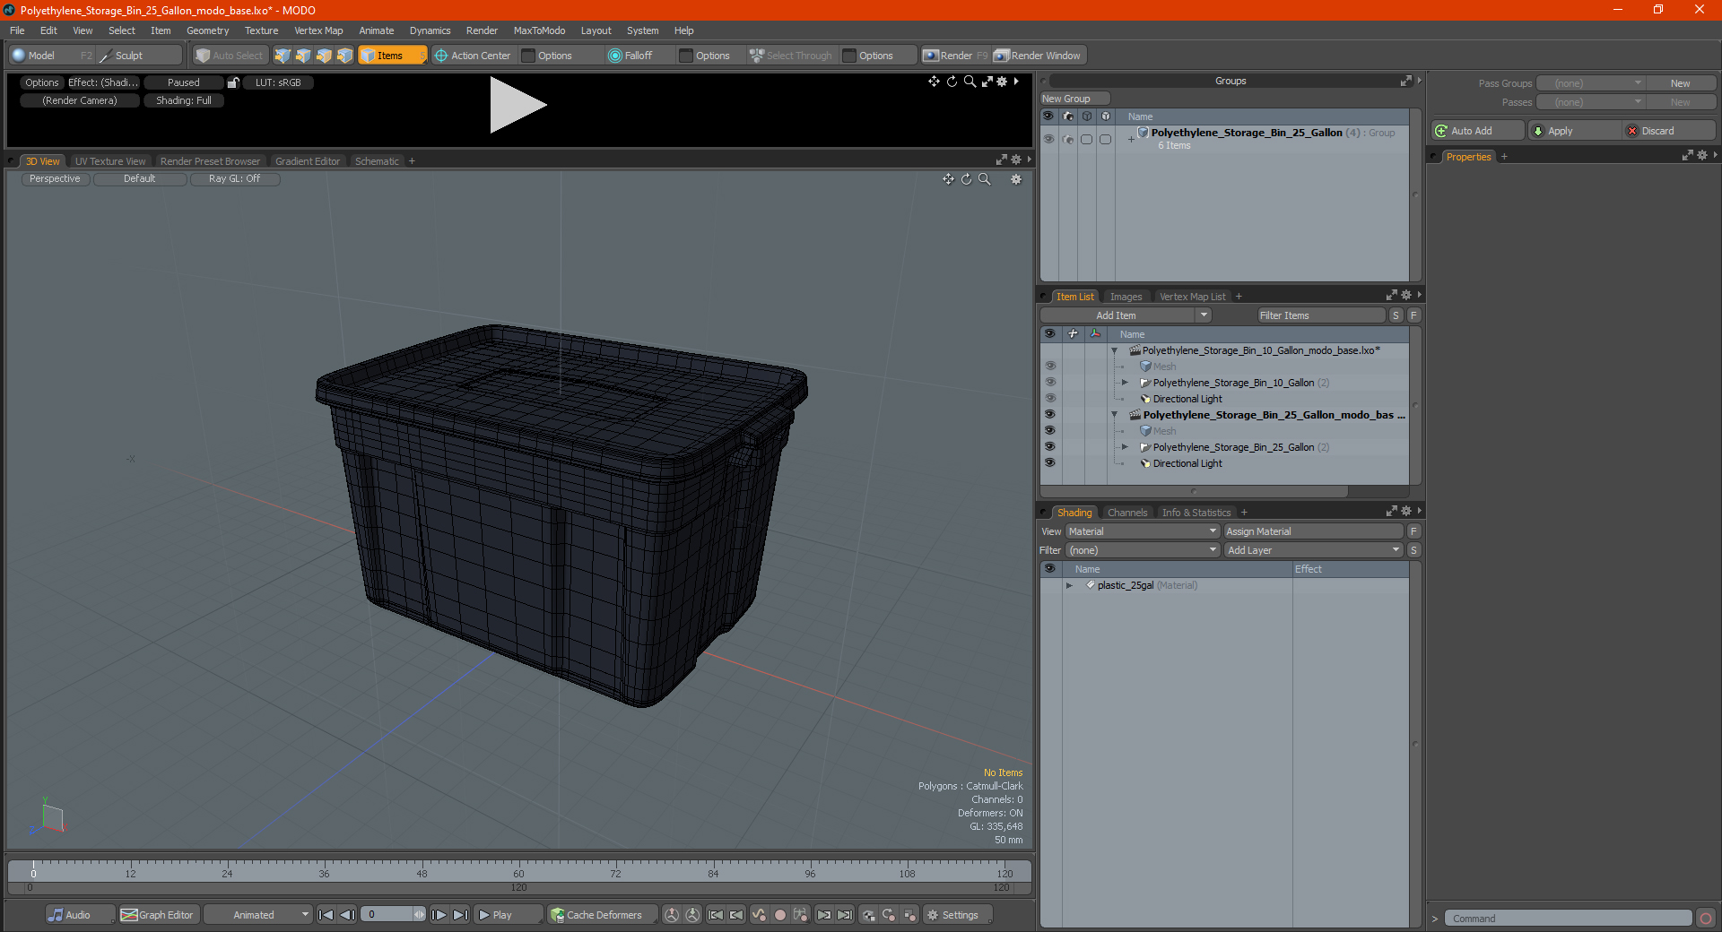1722x932 pixels.
Task: Step to next frame
Action: (x=439, y=915)
